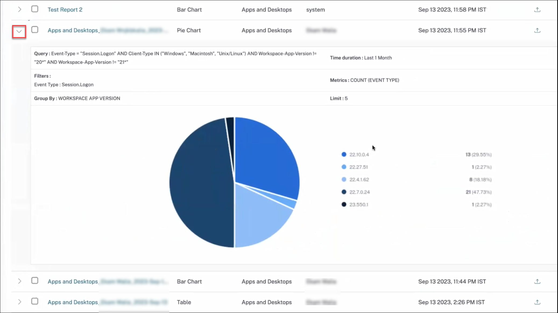The height and width of the screenshot is (313, 558).
Task: Expand the Test Report 2 row
Action: (x=20, y=10)
